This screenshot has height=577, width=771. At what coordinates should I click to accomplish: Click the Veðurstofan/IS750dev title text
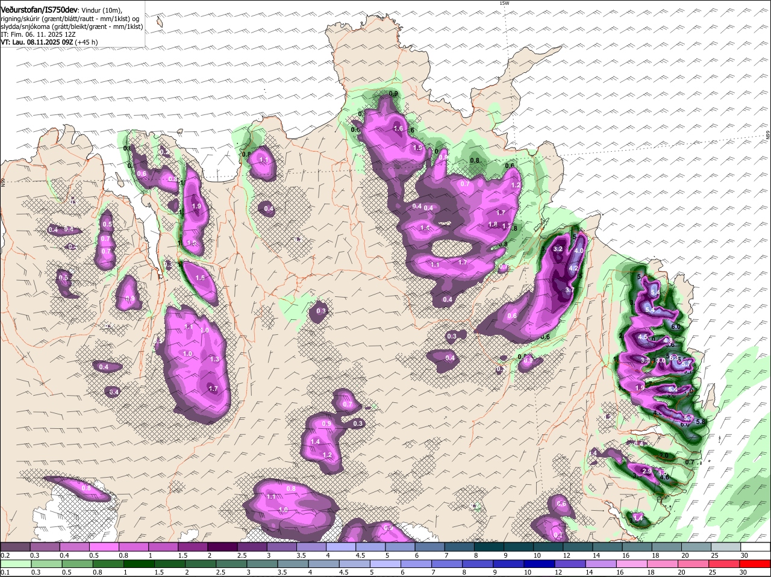(39, 10)
